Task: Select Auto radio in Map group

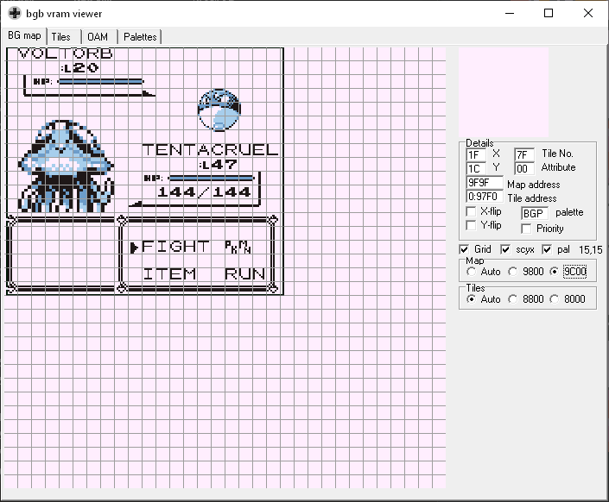Action: click(471, 272)
